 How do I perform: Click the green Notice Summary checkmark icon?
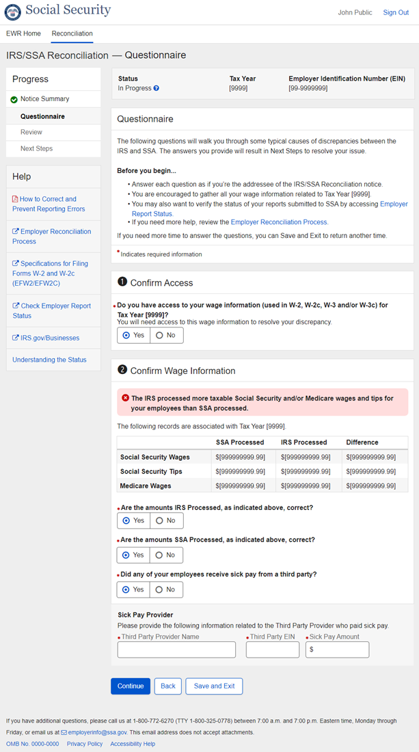tap(14, 100)
